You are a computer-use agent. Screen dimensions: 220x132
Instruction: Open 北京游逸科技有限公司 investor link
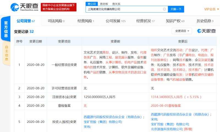pos(167,129)
